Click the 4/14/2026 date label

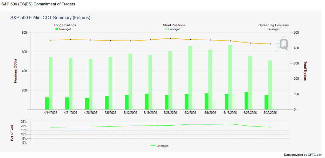pos(51,113)
